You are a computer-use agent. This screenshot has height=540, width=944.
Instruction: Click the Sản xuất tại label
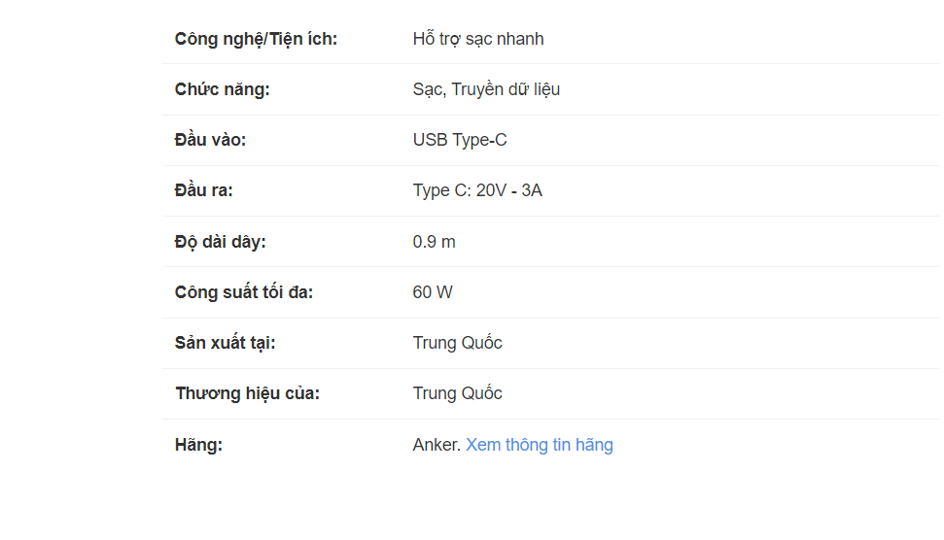pos(226,343)
